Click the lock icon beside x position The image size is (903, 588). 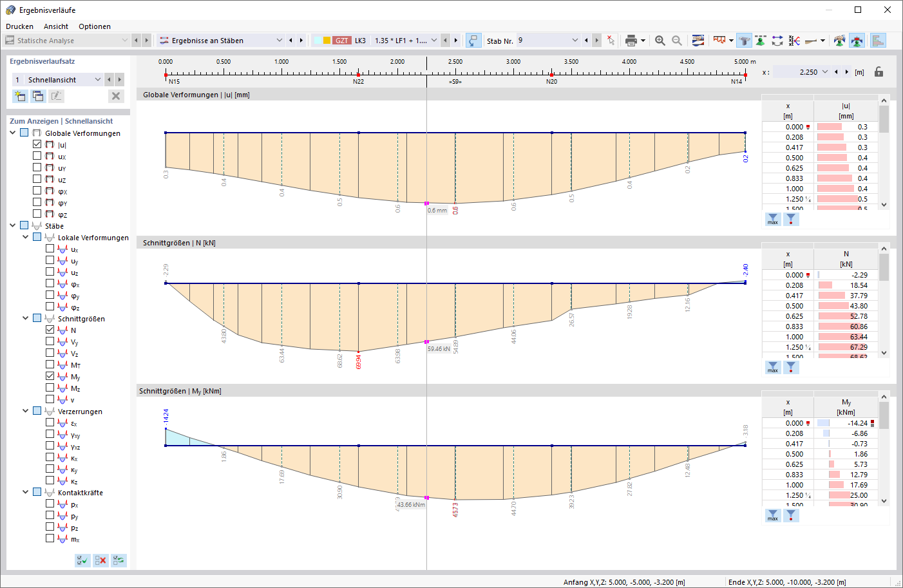pyautogui.click(x=879, y=72)
